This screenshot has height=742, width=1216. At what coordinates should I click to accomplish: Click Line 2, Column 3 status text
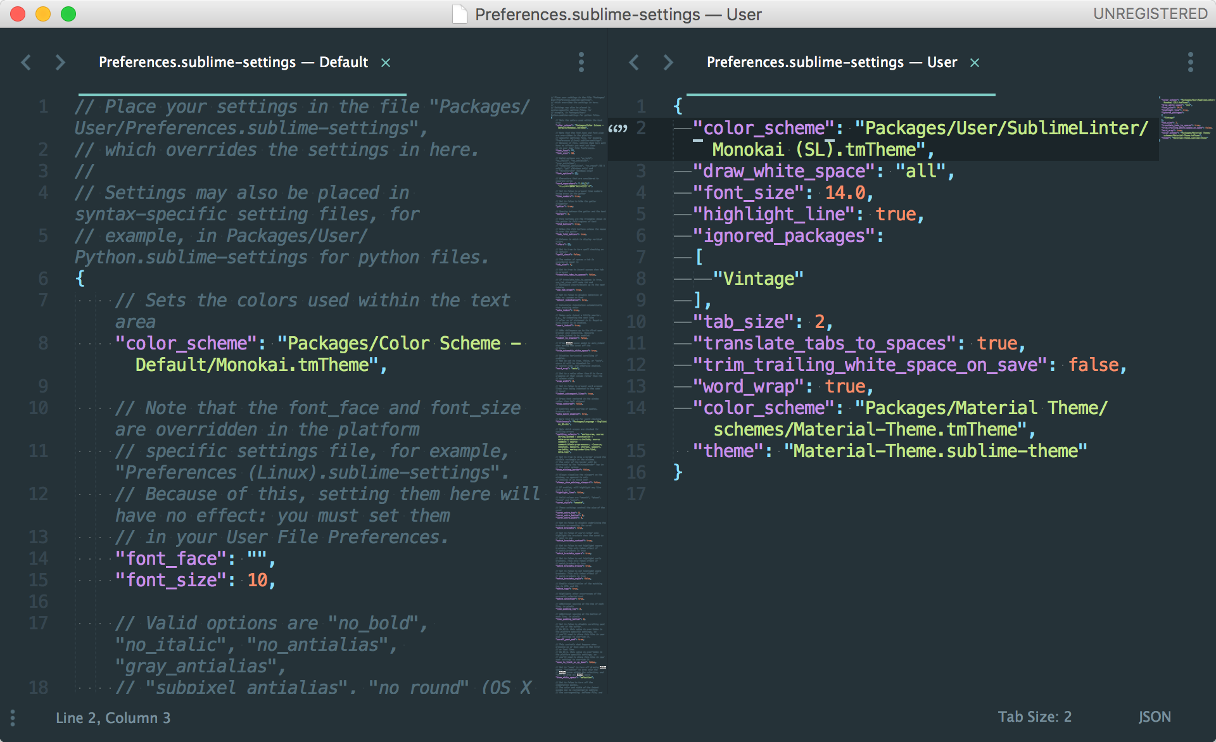pos(113,717)
